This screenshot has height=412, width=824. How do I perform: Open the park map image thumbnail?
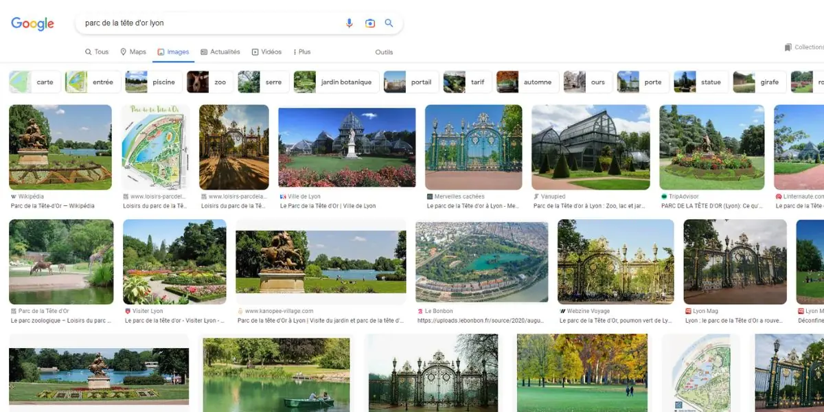point(155,147)
